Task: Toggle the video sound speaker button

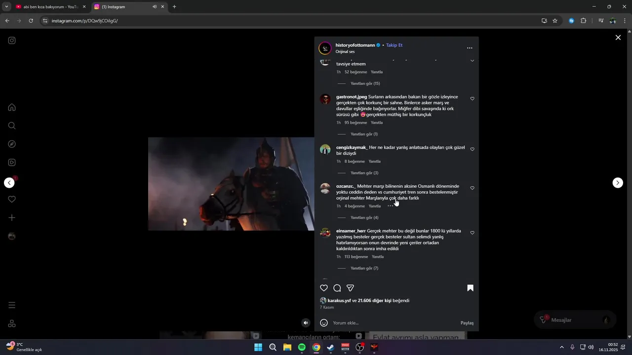Action: (306, 322)
